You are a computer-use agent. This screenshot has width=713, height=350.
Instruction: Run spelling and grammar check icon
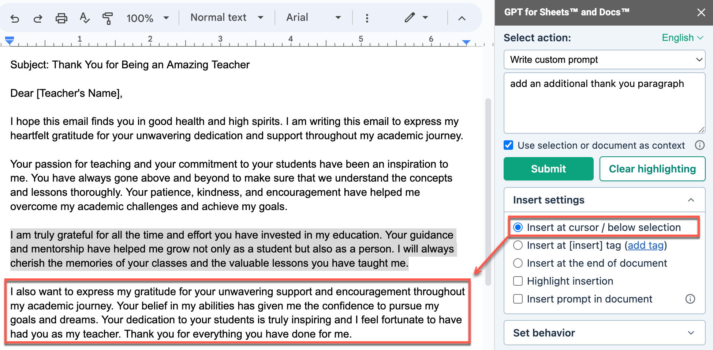(85, 18)
